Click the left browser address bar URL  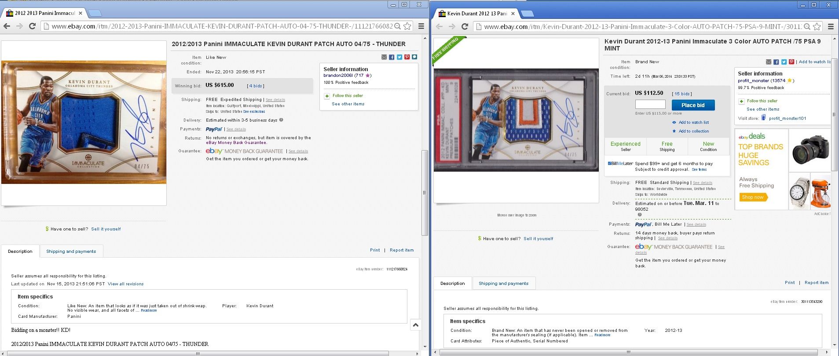(222, 26)
